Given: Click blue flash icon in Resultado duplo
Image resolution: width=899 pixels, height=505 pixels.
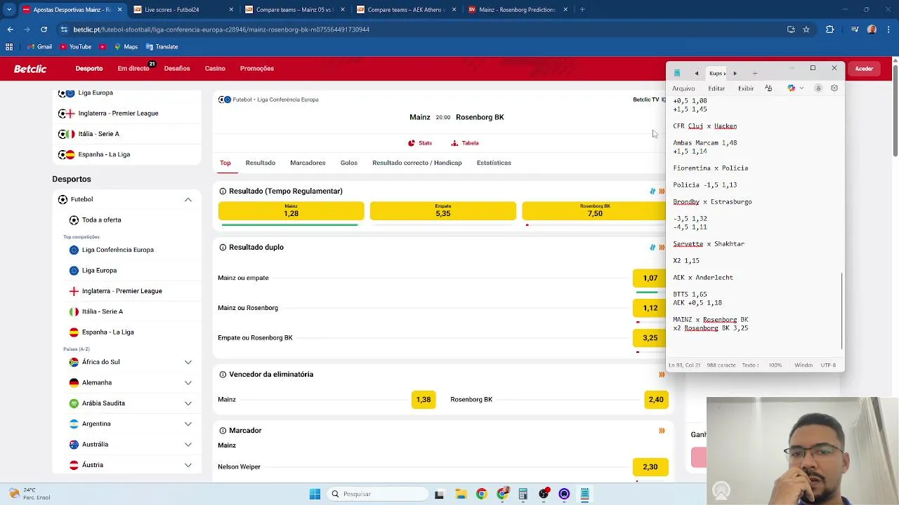Looking at the screenshot, I should (652, 248).
